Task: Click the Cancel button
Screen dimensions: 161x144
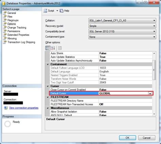Action: [147, 138]
